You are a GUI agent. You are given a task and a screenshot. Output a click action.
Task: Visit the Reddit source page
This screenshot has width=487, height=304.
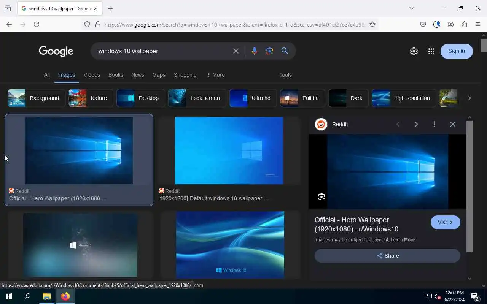point(446,222)
